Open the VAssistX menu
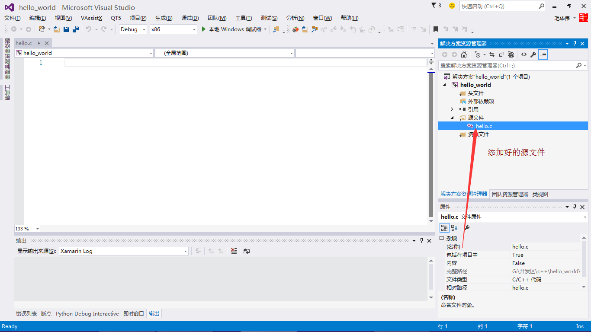The width and height of the screenshot is (591, 332). [92, 18]
